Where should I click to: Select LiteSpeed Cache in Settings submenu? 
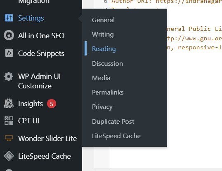click(x=116, y=136)
